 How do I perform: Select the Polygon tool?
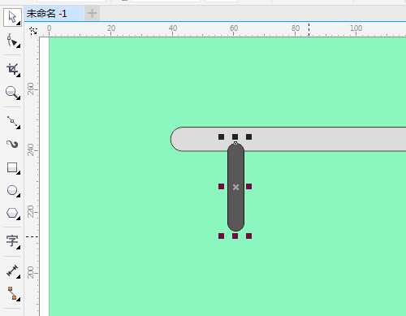pyautogui.click(x=12, y=214)
